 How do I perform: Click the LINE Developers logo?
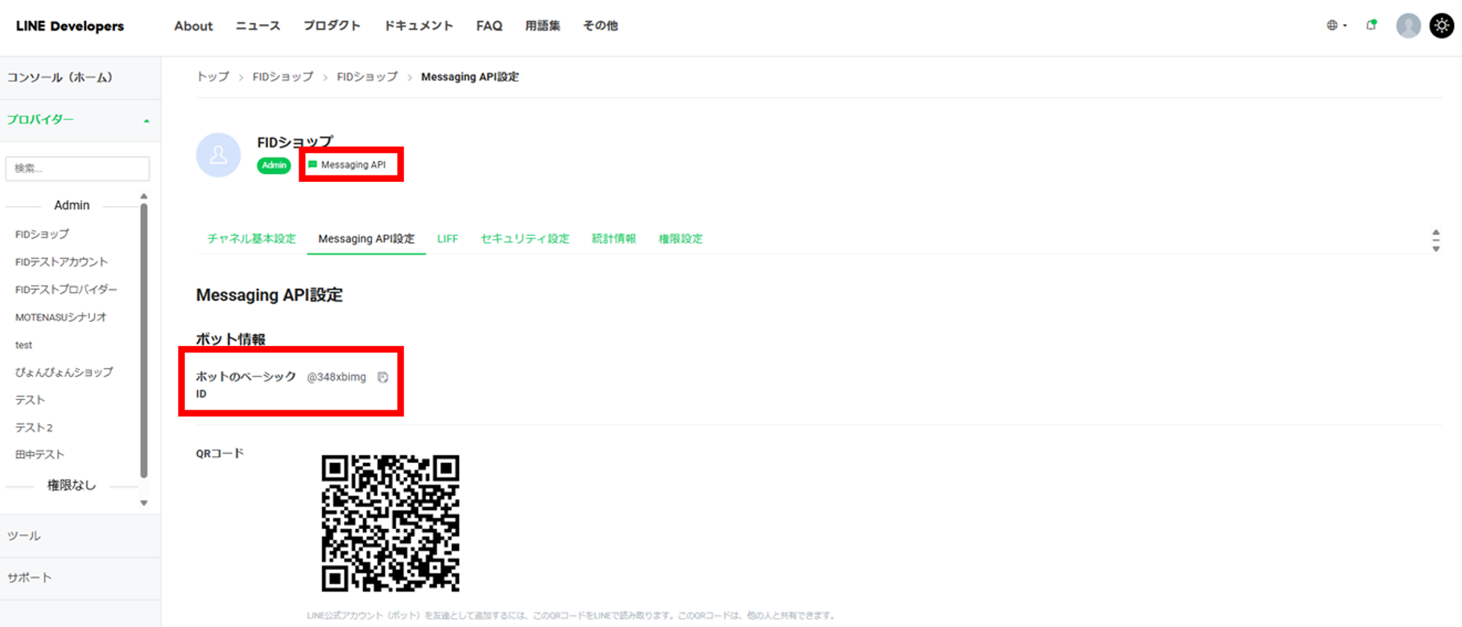pyautogui.click(x=70, y=26)
